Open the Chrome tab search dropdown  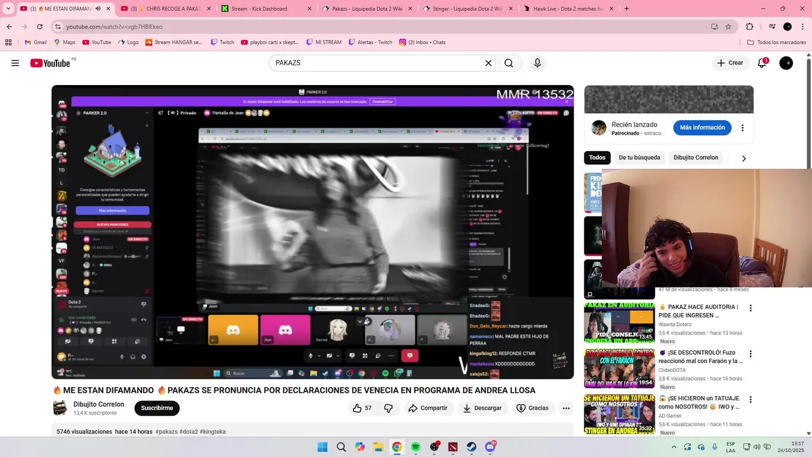pyautogui.click(x=8, y=9)
